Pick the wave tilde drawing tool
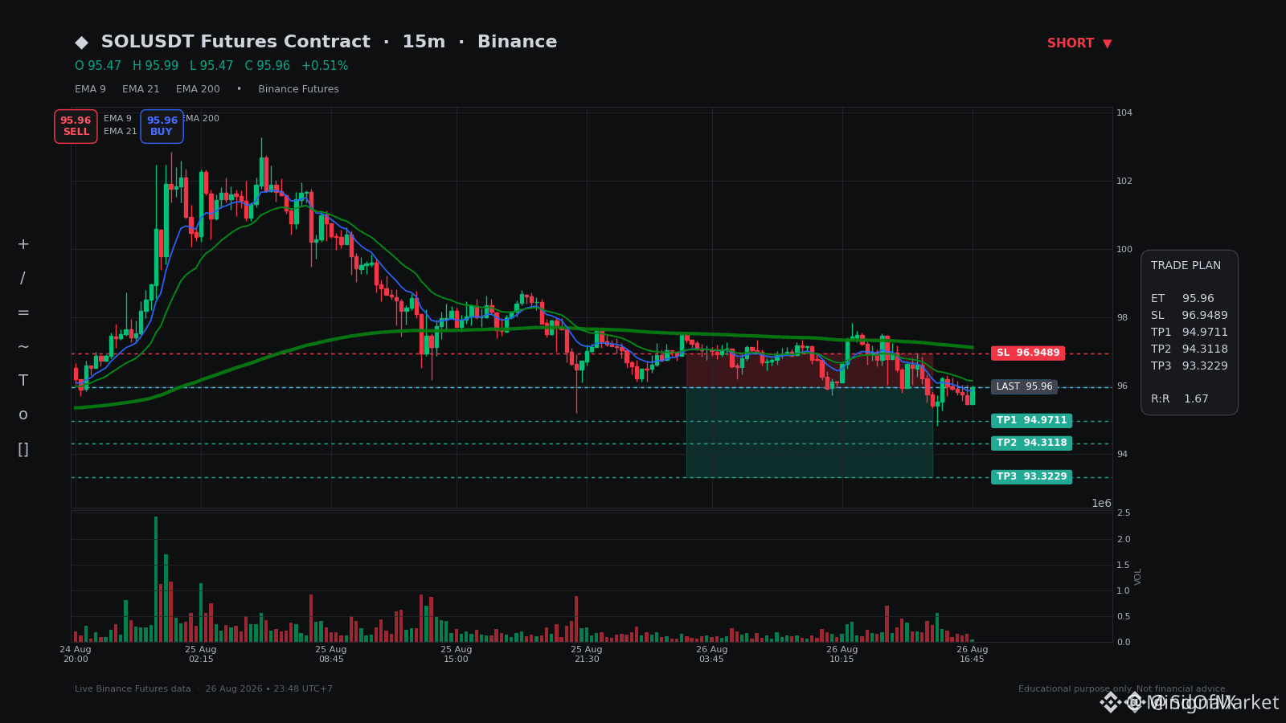 (23, 347)
